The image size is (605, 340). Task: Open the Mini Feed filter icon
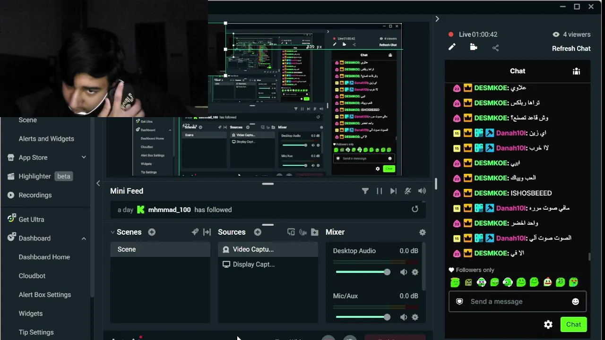365,191
